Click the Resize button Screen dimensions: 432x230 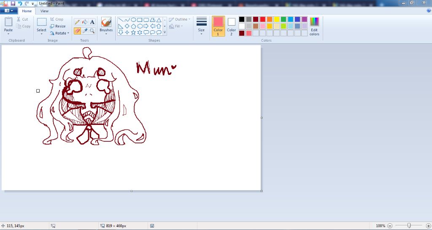tap(58, 26)
